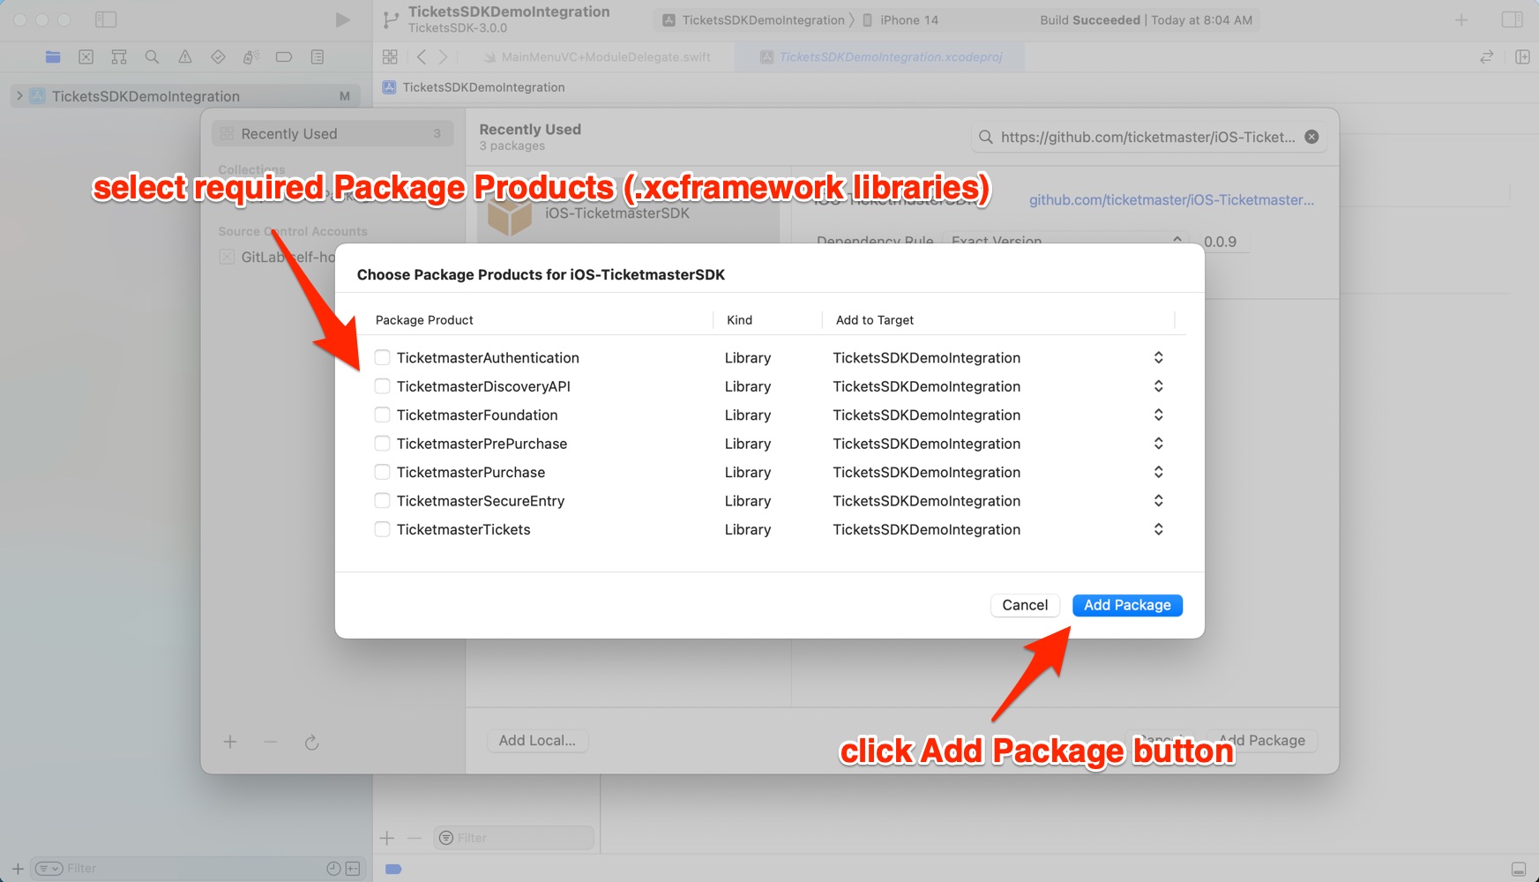
Task: Open the Source Control navigator
Action: pyautogui.click(x=86, y=56)
